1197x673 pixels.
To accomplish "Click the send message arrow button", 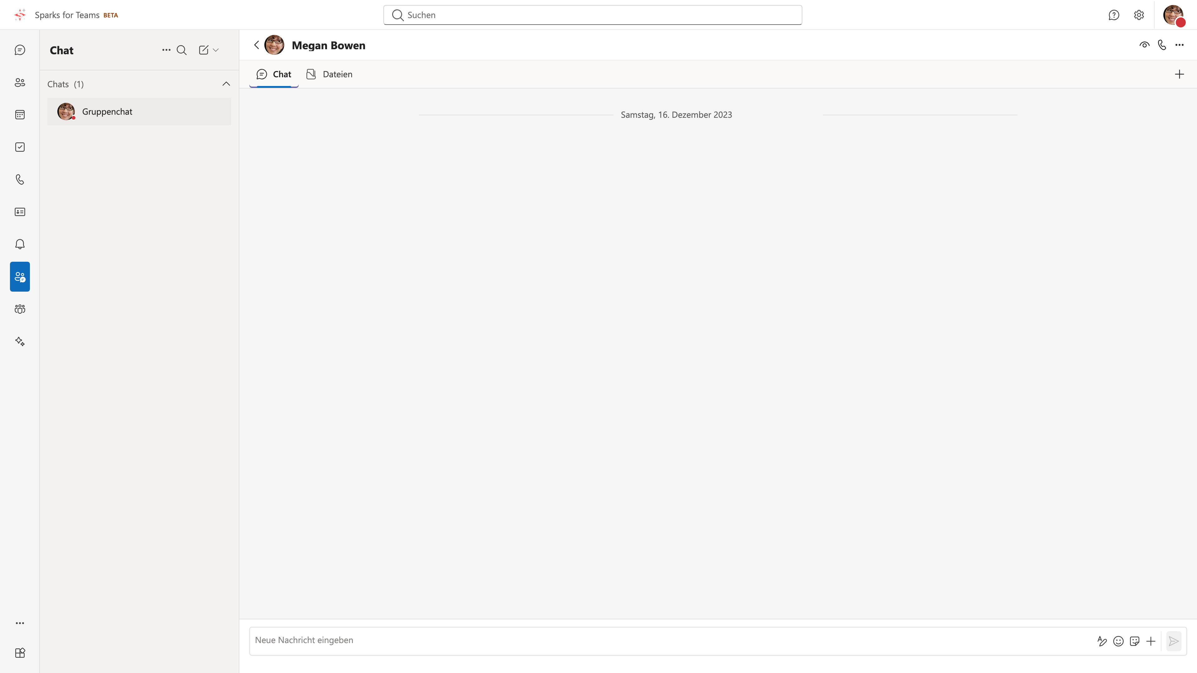I will 1174,642.
